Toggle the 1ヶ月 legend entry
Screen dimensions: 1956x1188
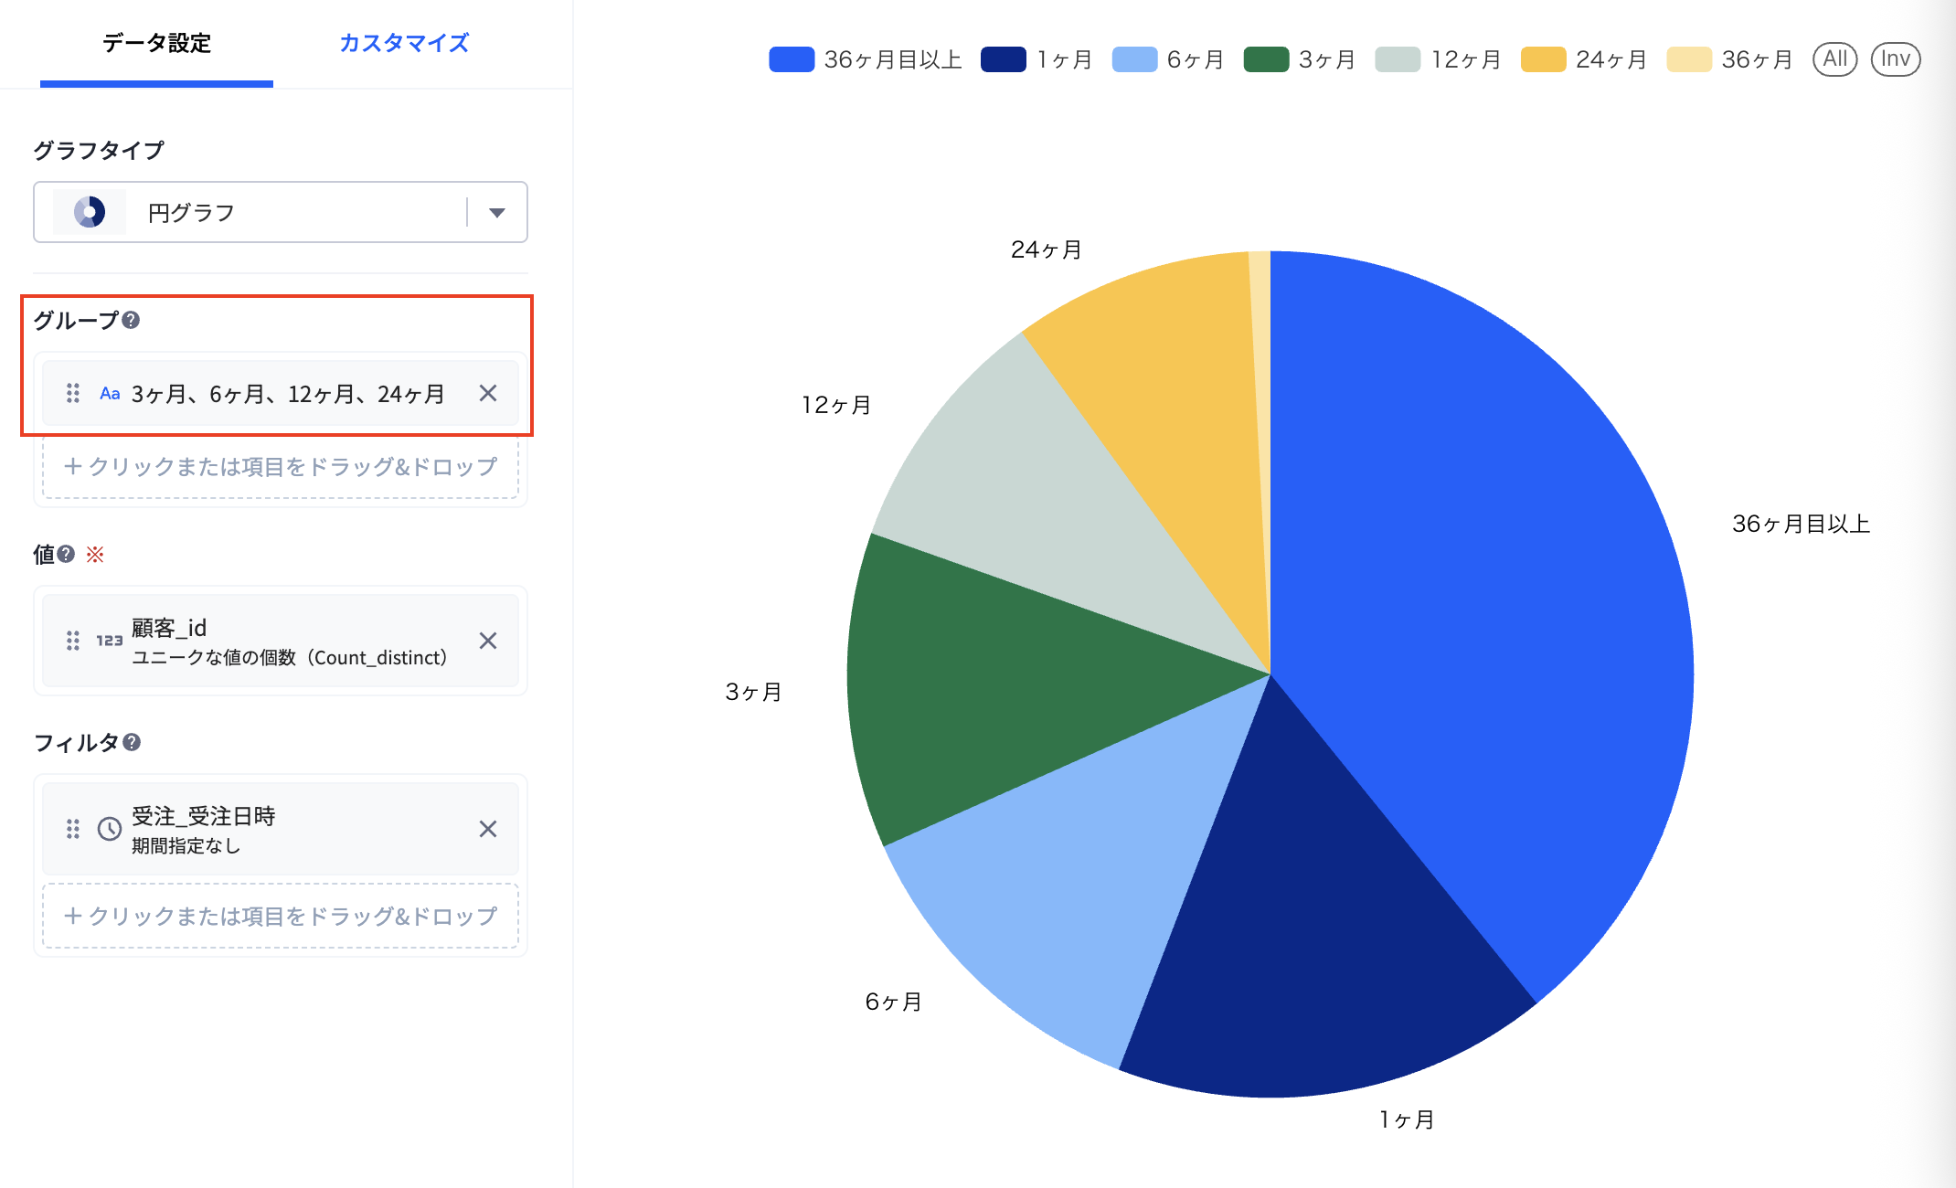[1036, 59]
